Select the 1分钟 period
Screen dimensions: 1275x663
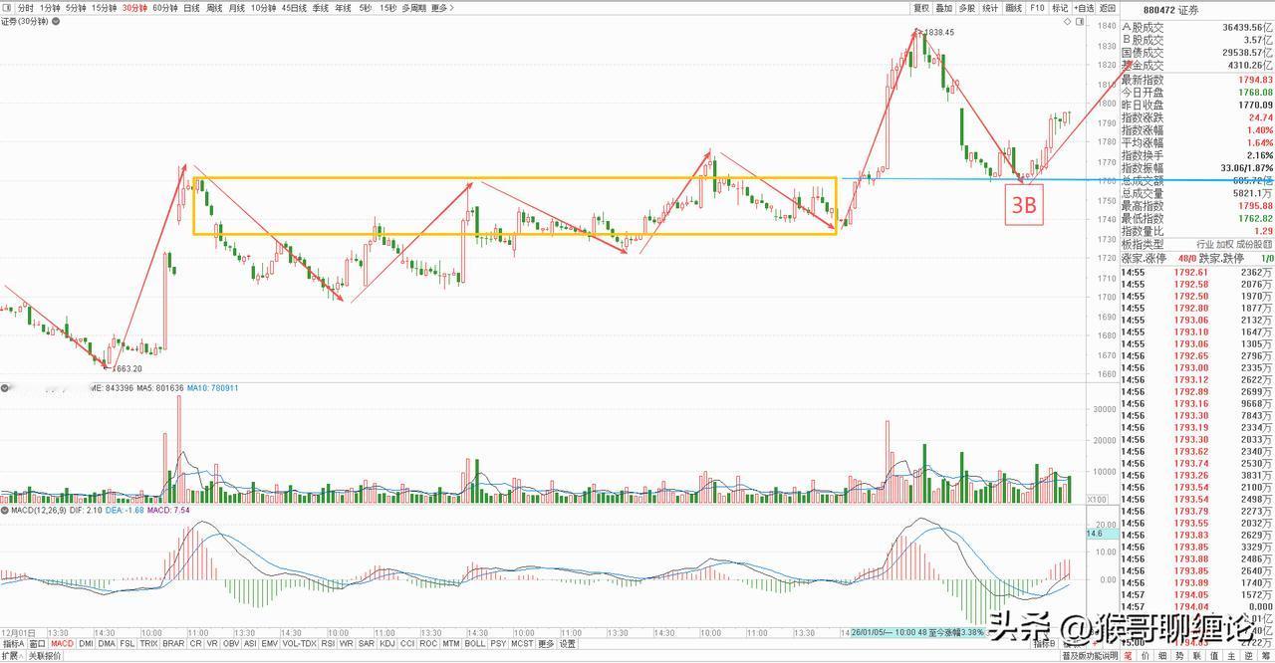tap(50, 8)
